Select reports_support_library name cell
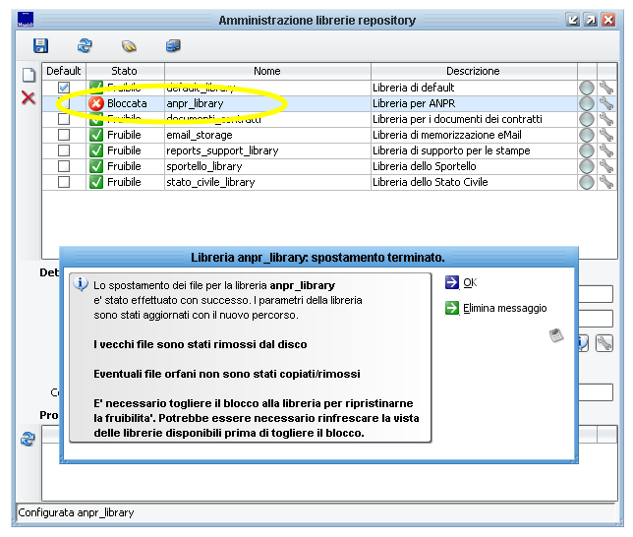 (267, 150)
